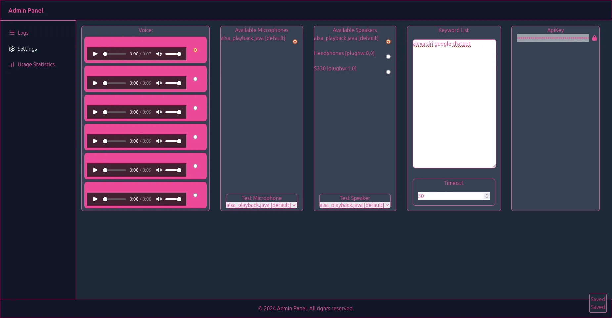Mute the fourth voice audio player
The height and width of the screenshot is (318, 612).
(159, 141)
